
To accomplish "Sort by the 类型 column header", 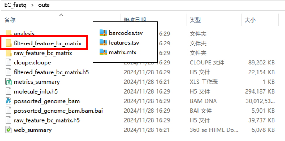I will 195,20.
